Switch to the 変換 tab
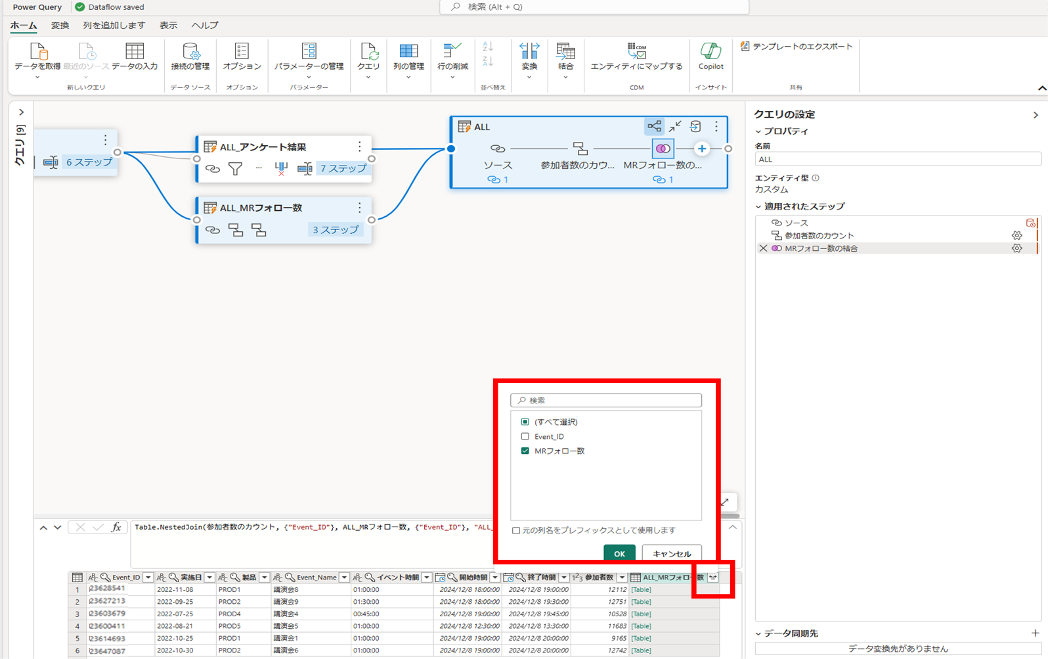The image size is (1048, 659). (60, 25)
